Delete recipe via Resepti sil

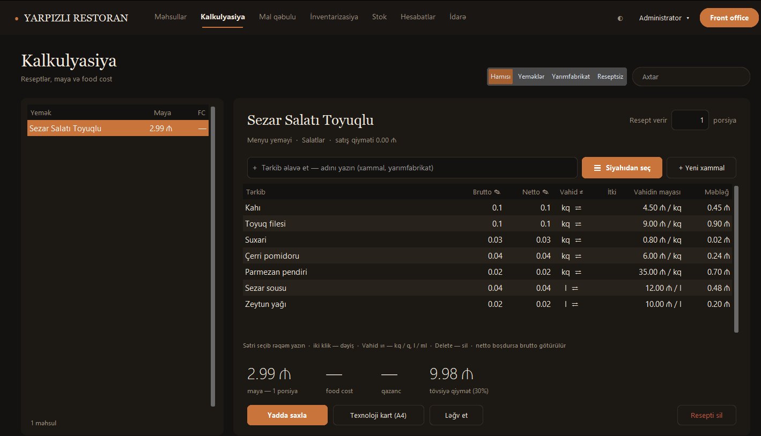(707, 415)
